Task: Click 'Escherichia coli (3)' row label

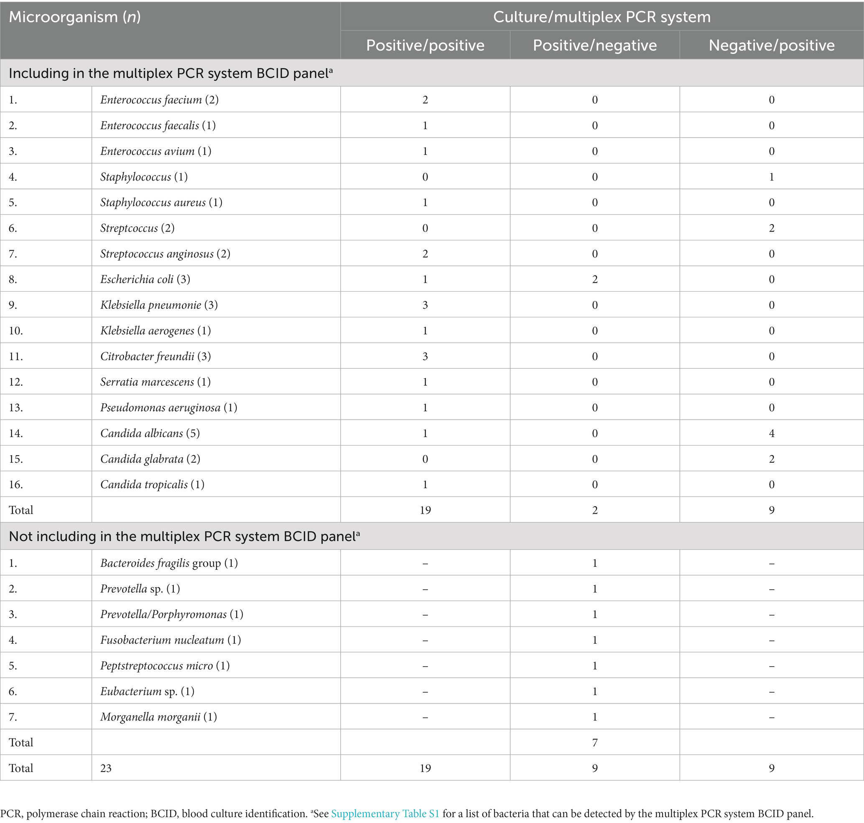Action: [145, 280]
